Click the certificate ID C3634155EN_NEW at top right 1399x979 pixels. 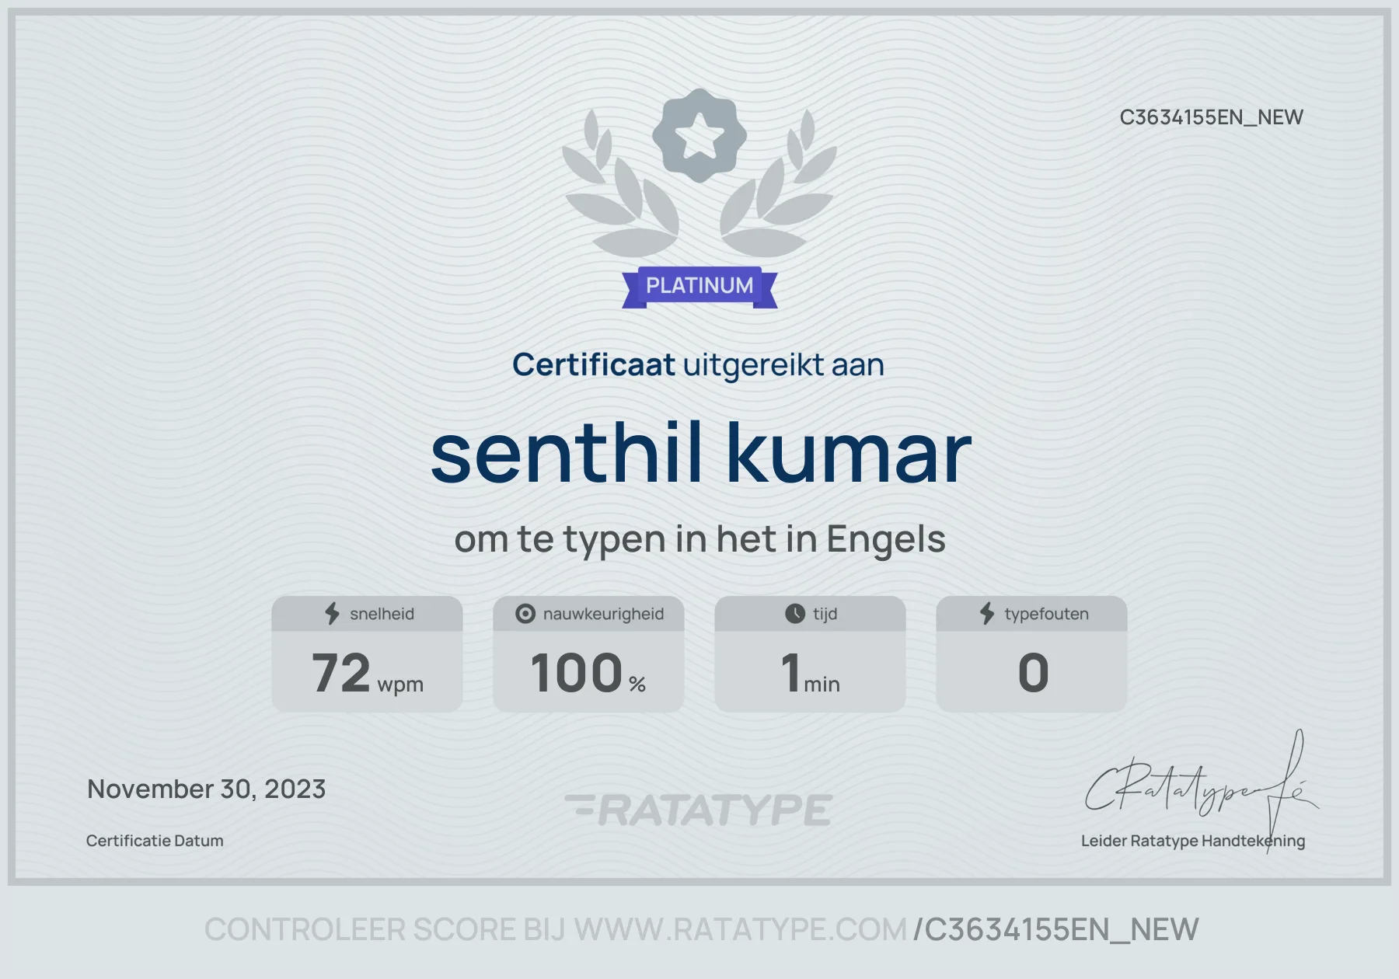point(1211,117)
